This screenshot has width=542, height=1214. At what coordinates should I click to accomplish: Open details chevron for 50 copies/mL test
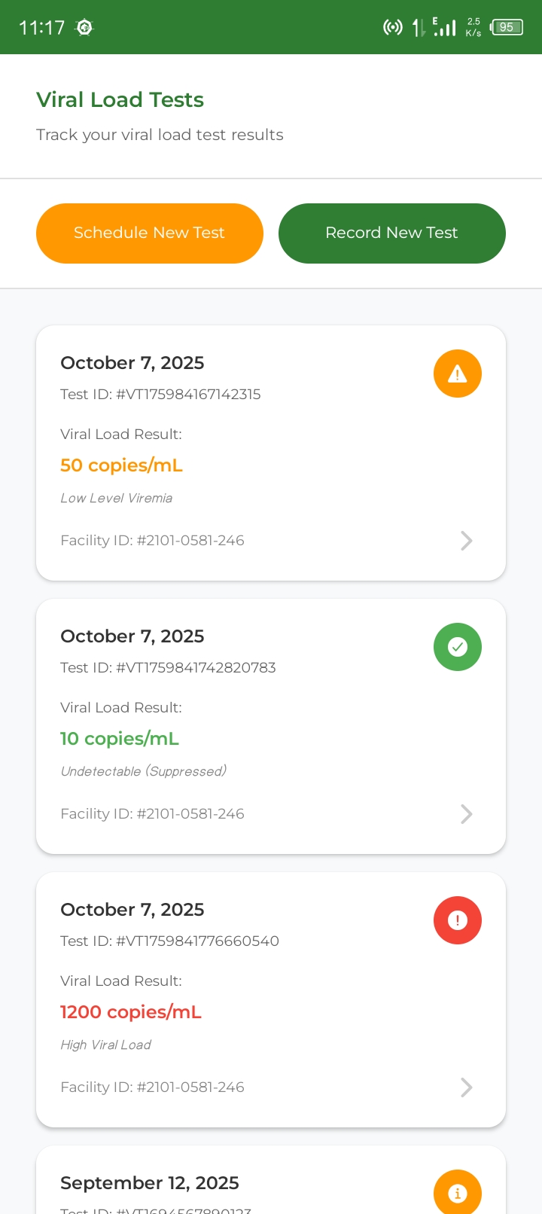click(x=466, y=541)
